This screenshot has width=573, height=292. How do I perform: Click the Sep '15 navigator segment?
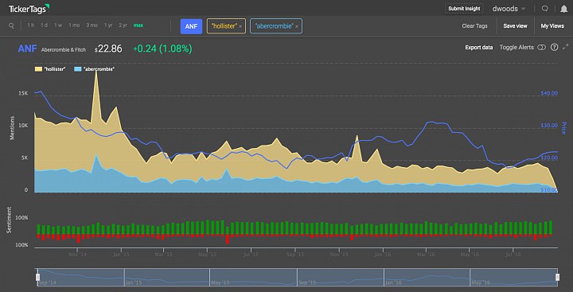point(341,278)
